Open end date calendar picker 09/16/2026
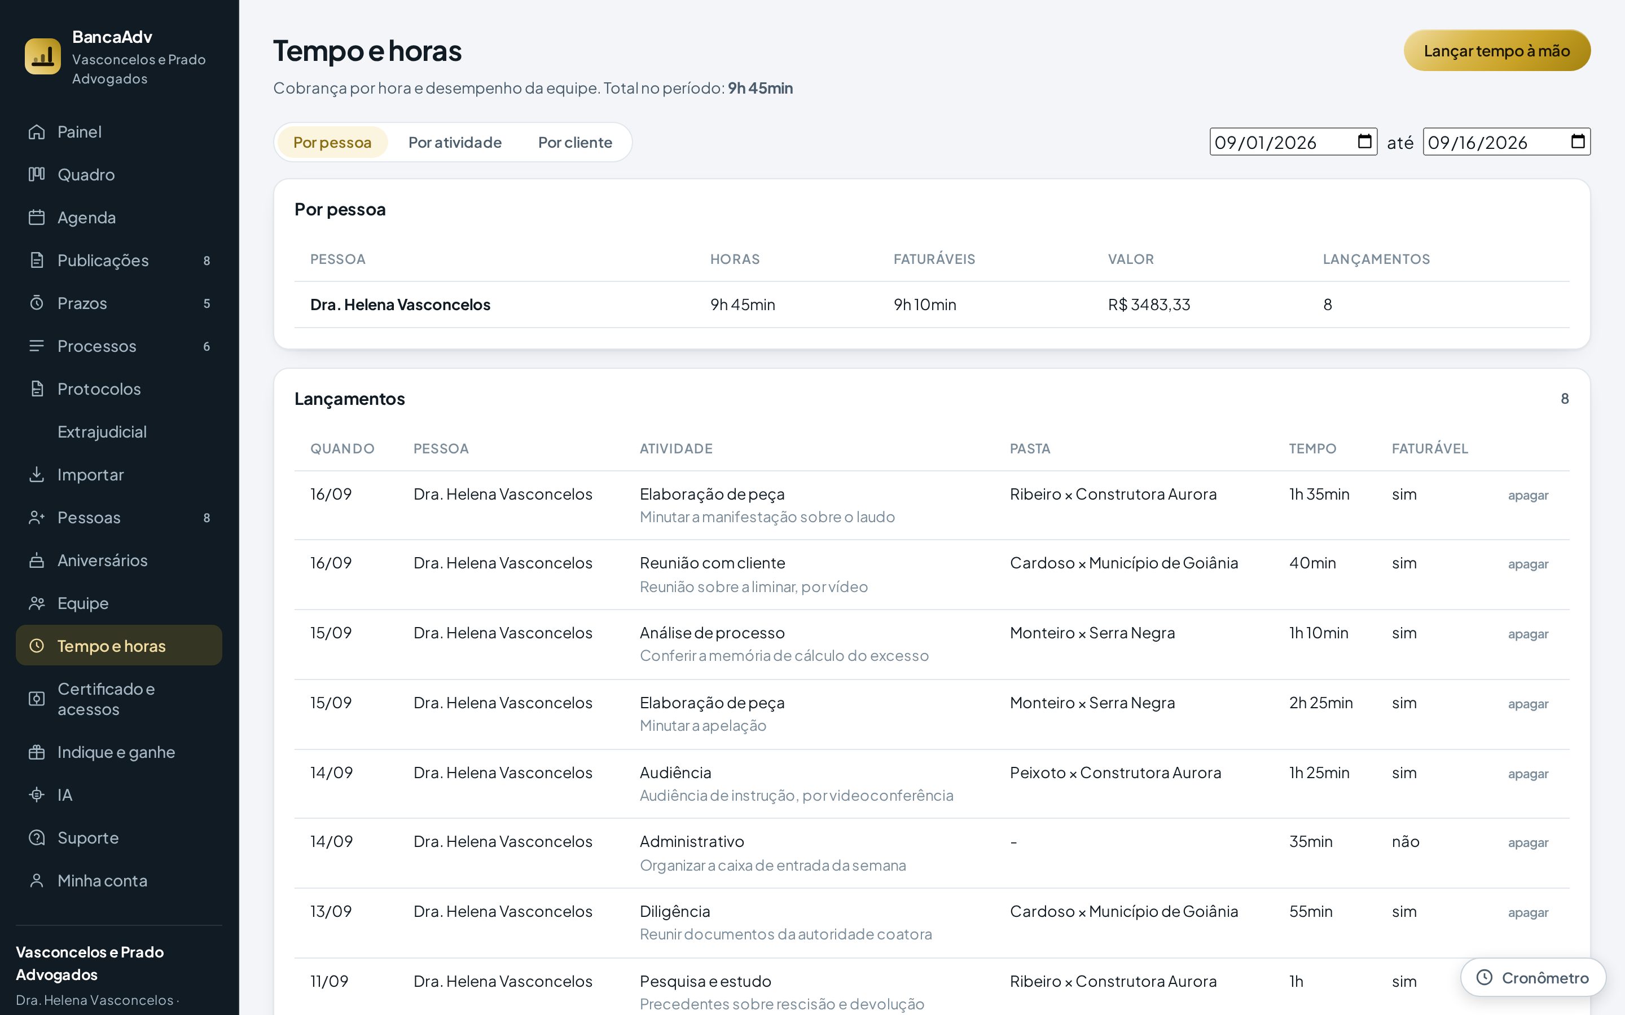This screenshot has width=1625, height=1015. pyautogui.click(x=1578, y=142)
